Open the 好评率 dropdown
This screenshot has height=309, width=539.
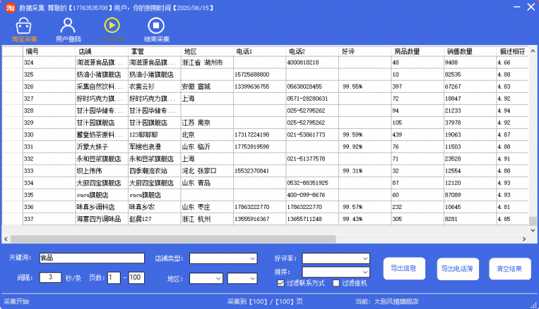336,259
